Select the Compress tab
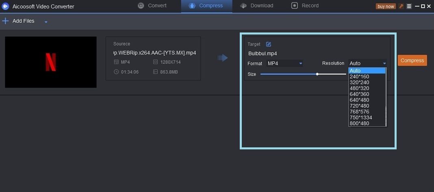 point(206,6)
